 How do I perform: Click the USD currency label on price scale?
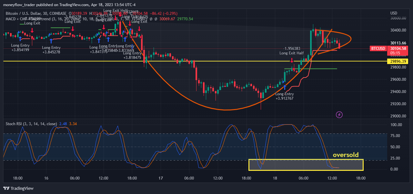click(x=394, y=13)
